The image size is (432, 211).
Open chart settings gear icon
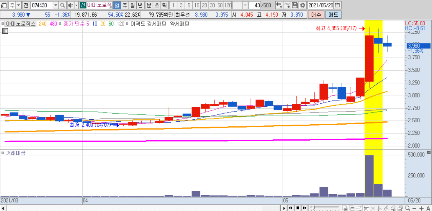(302, 5)
